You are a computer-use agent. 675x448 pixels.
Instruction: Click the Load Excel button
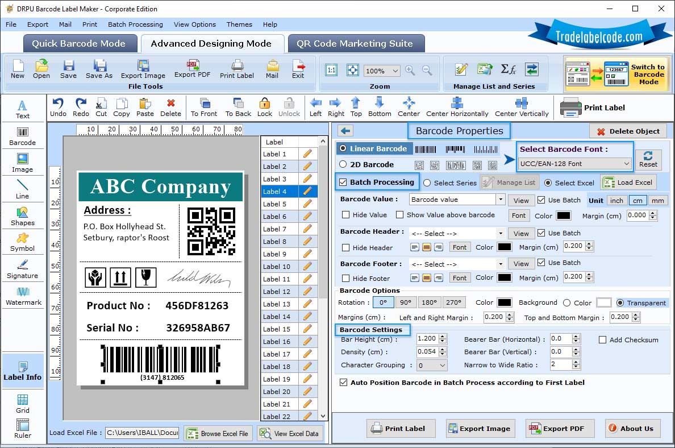628,182
